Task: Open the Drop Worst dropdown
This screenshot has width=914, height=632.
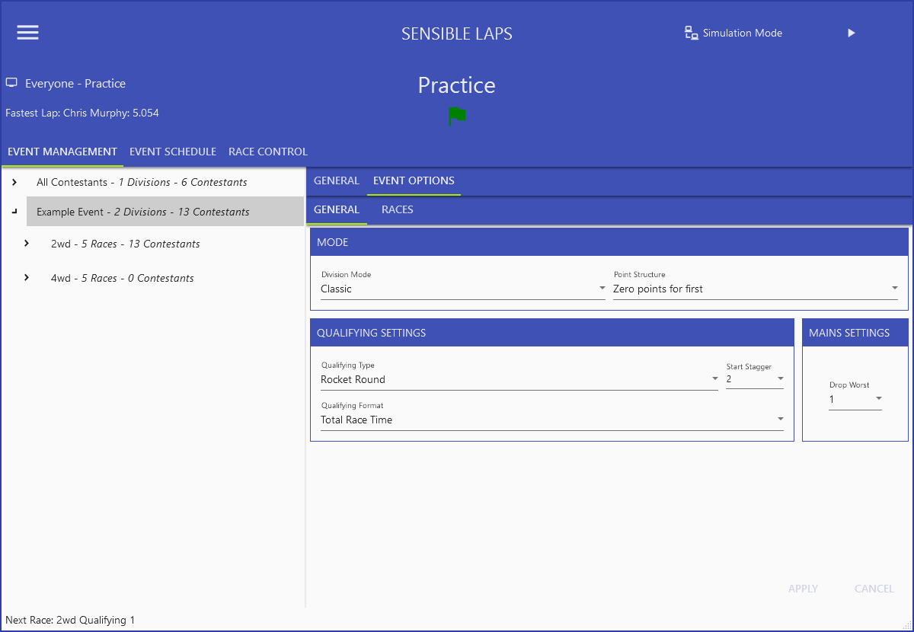Action: tap(855, 399)
